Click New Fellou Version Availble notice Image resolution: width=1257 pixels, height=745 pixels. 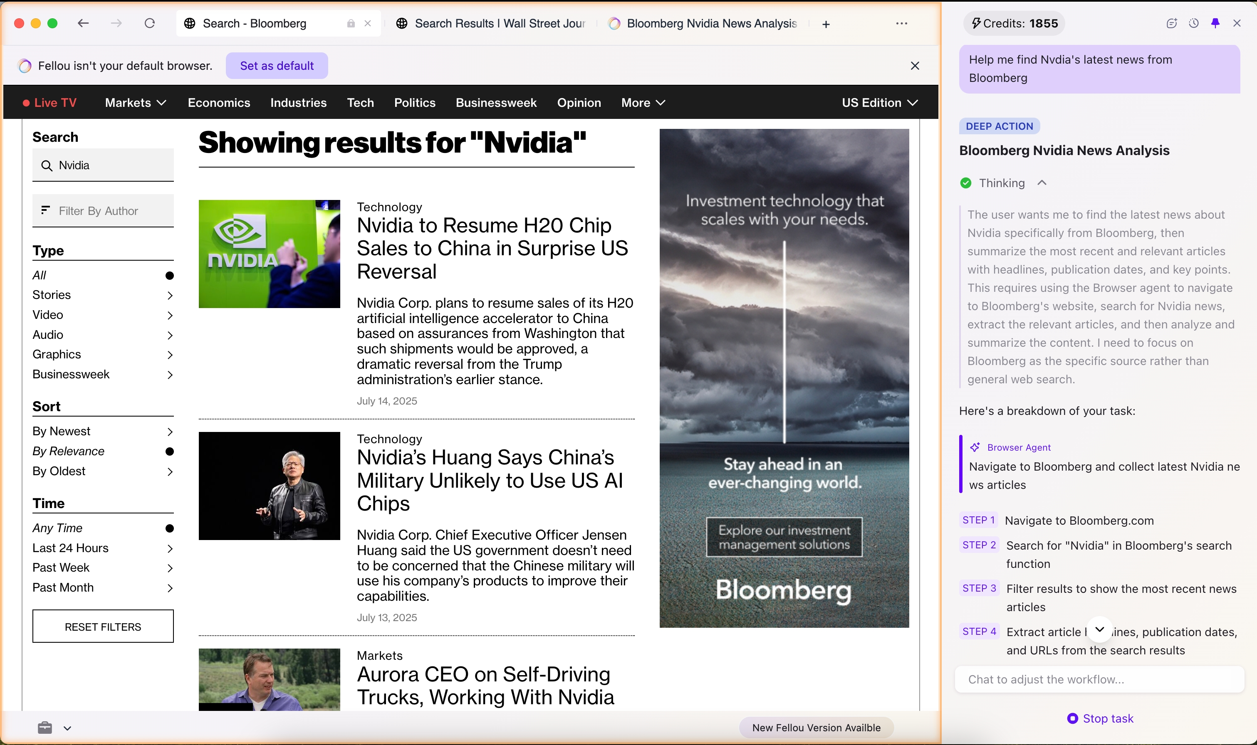(x=817, y=728)
